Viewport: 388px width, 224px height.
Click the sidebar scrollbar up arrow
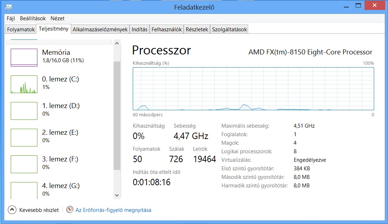click(117, 43)
